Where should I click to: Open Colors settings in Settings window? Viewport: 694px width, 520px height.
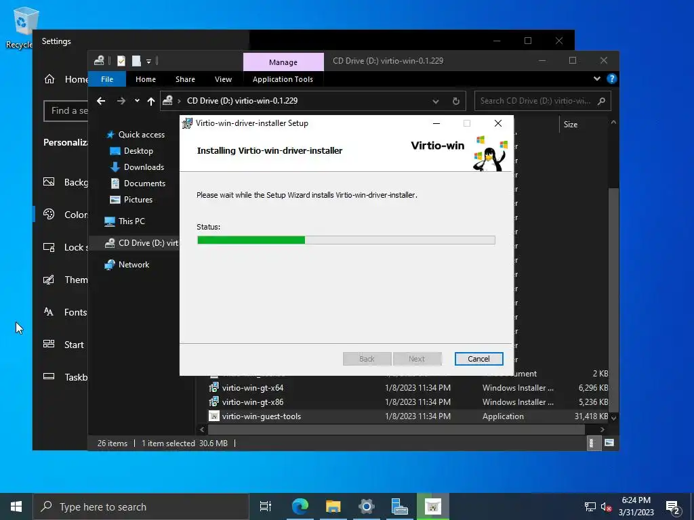click(x=66, y=215)
